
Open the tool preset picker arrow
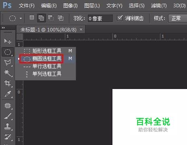21,18
